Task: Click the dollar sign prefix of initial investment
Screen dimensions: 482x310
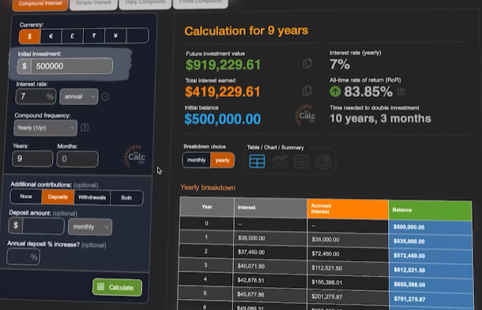Action: click(24, 66)
